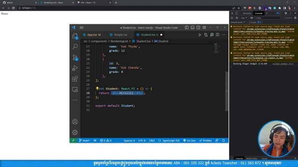
Task: Open the 'main*' git branch picker
Action: click(x=84, y=141)
